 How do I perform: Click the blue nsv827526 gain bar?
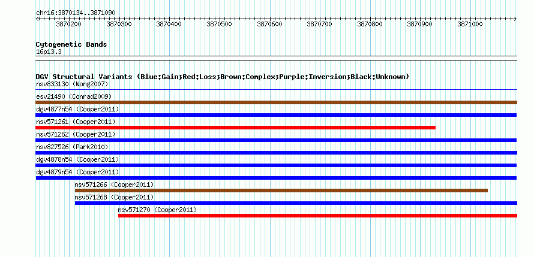276,153
